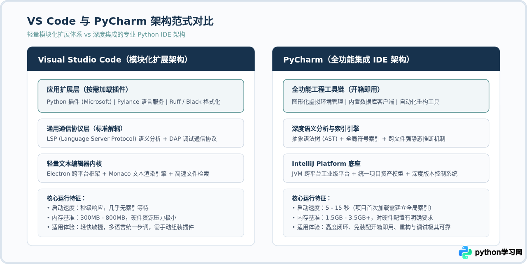Click "核心运行特征：" in the VS Code panel
Image resolution: width=527 pixels, height=264 pixels.
pos(66,198)
